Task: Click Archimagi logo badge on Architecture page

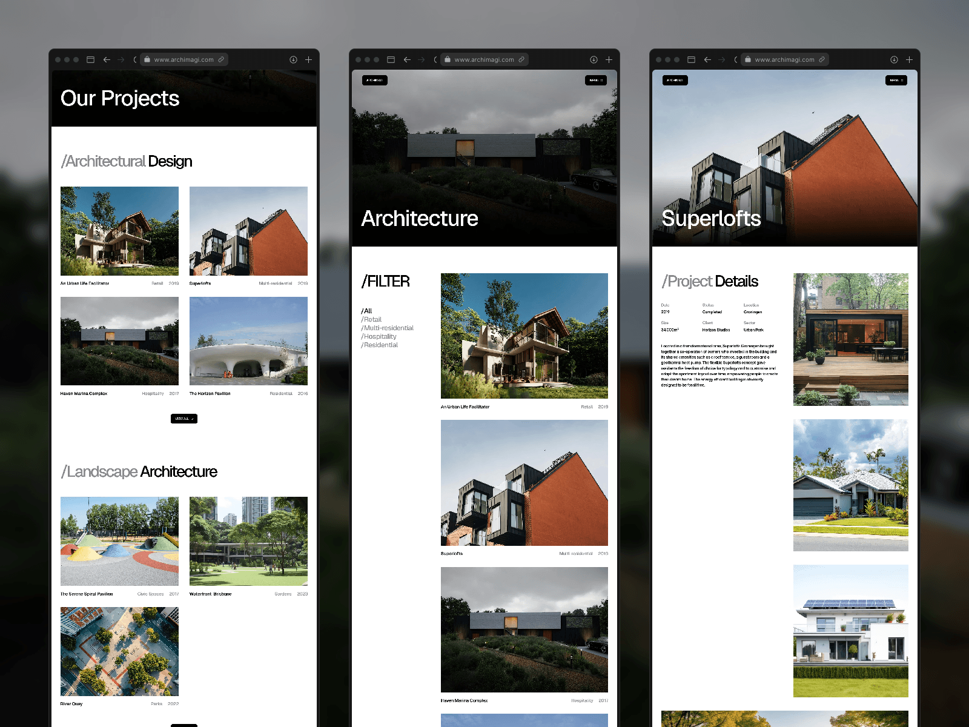Action: click(375, 80)
